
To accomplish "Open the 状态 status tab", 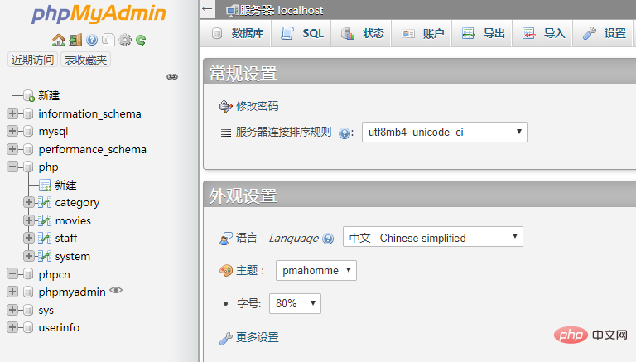I will pos(361,33).
